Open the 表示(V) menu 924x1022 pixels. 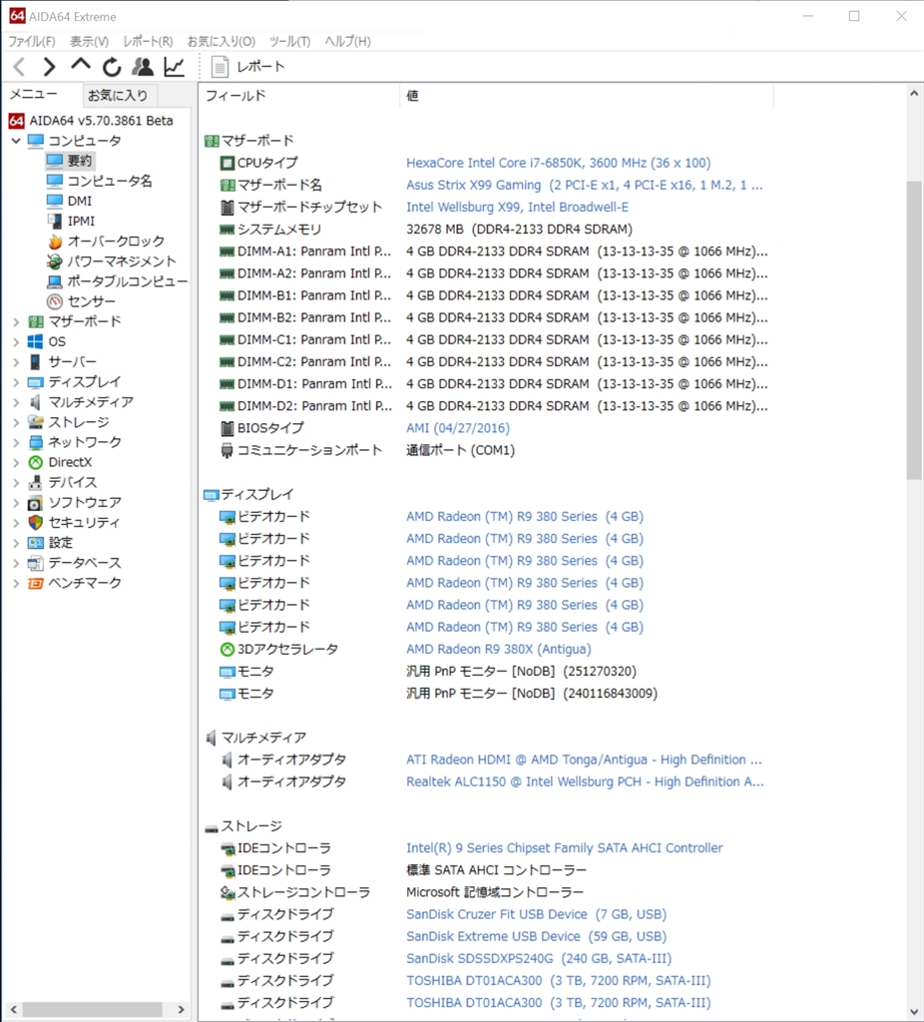(89, 41)
